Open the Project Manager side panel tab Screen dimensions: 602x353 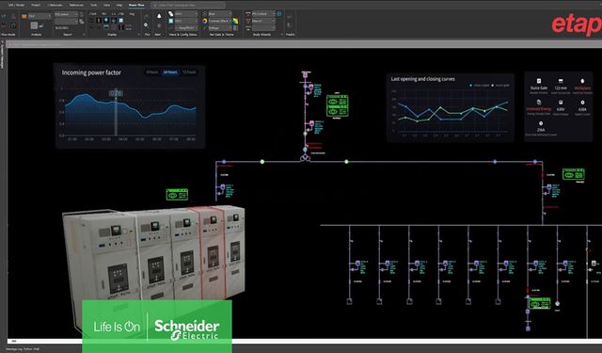pyautogui.click(x=2, y=57)
